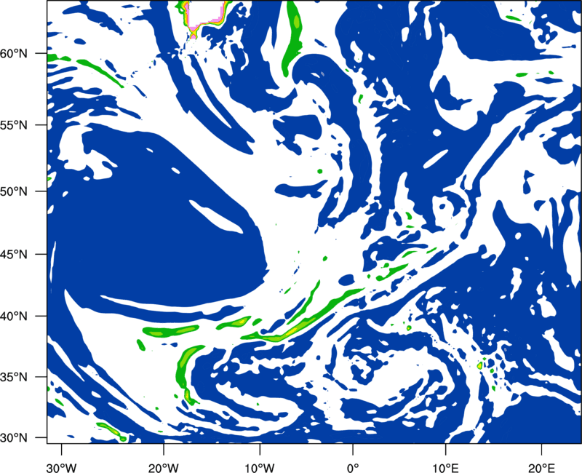582x473 pixels.
Task: Click the 10°W longitude label
Action: (x=260, y=468)
